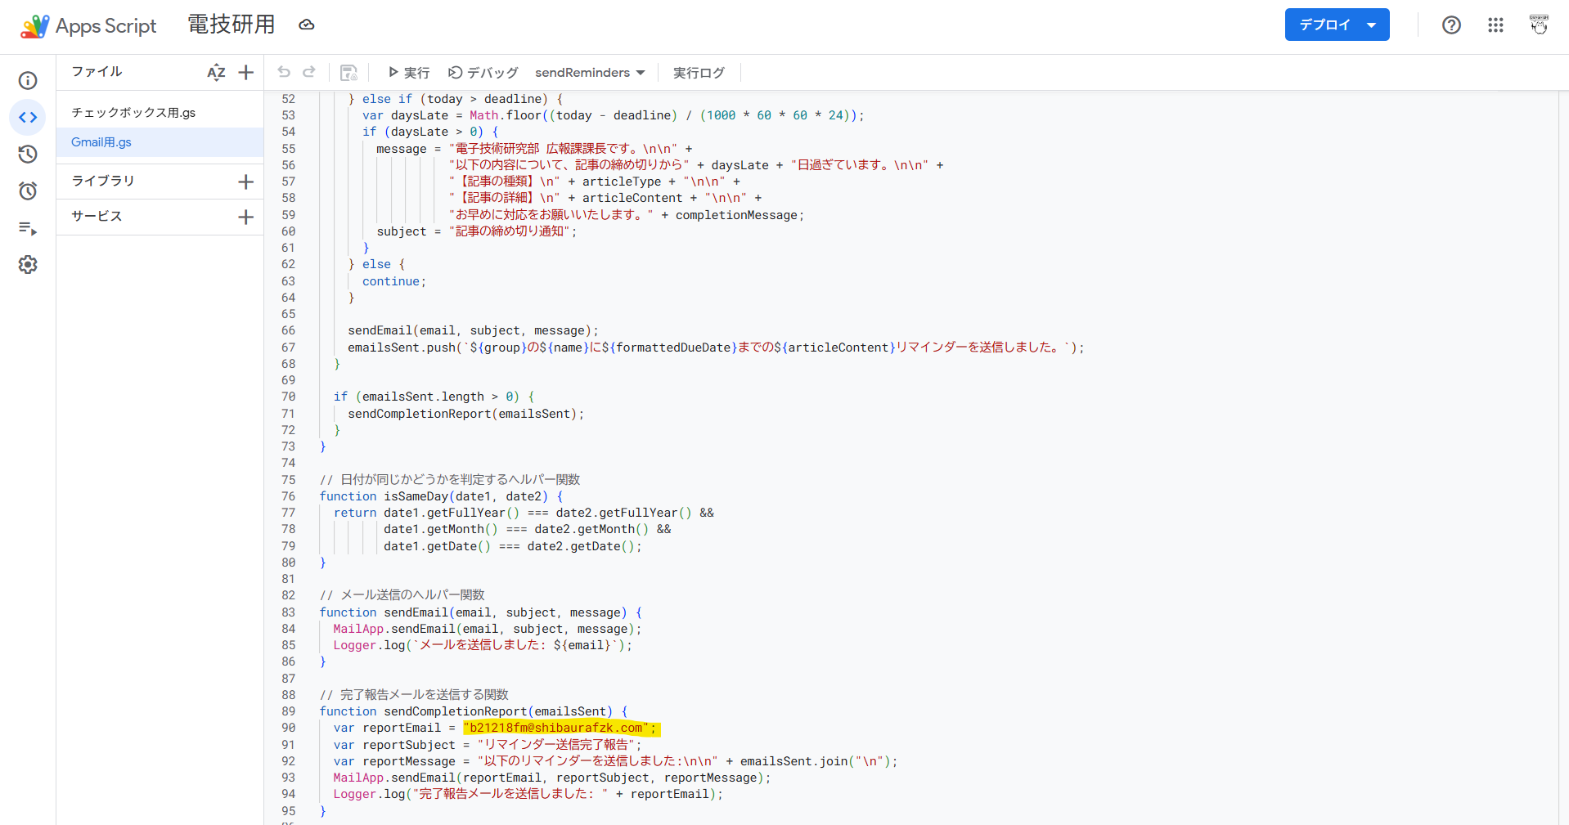1569x825 pixels.
Task: Sort files alphabetically with AZ icon
Action: [x=216, y=73]
